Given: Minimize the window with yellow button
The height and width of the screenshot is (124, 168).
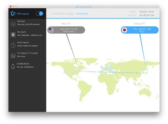Looking at the screenshot, I should coord(14,6).
